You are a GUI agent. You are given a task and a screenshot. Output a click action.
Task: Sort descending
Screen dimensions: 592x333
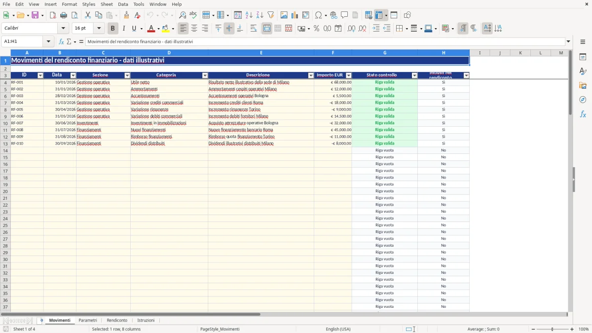[260, 15]
